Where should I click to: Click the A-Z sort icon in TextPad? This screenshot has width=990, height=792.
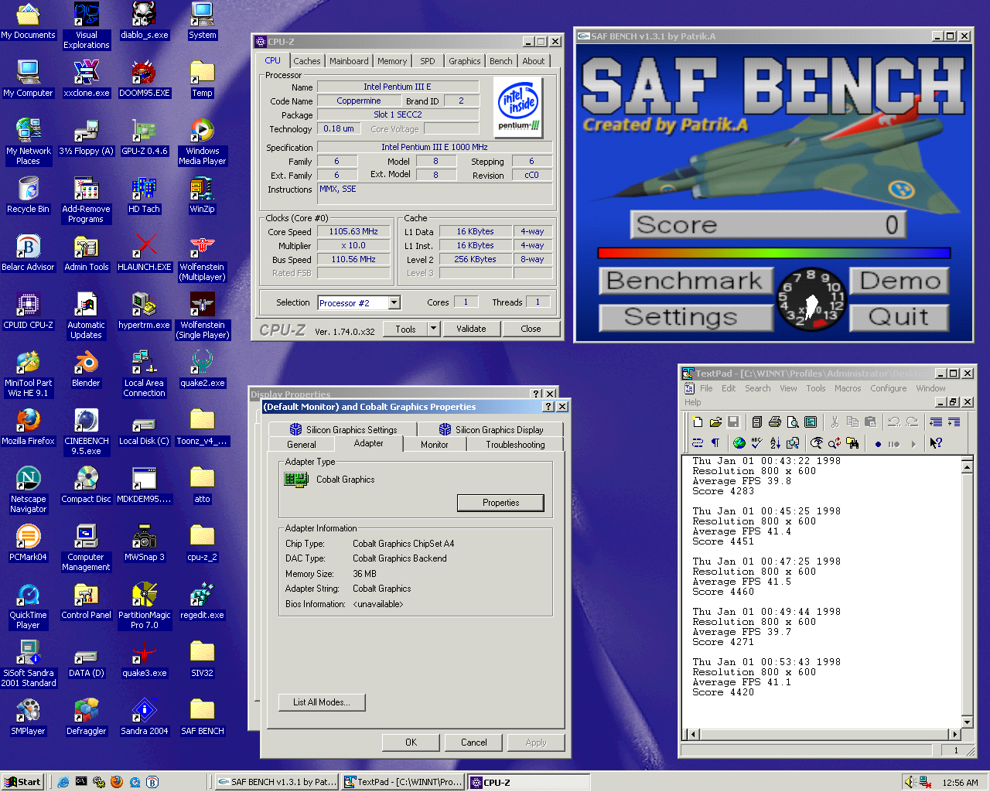(x=775, y=443)
